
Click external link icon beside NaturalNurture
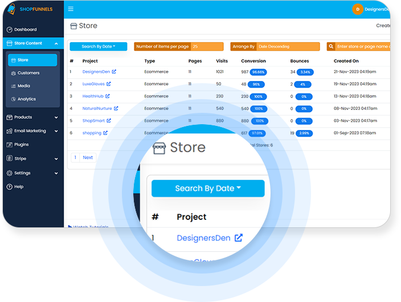[x=116, y=108]
